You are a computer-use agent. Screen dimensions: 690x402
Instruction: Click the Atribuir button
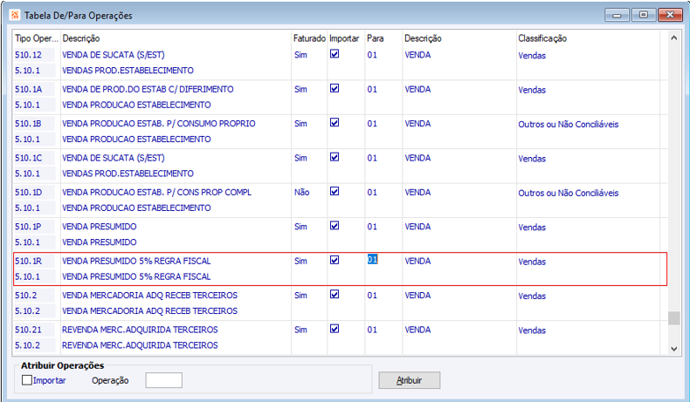pyautogui.click(x=410, y=380)
